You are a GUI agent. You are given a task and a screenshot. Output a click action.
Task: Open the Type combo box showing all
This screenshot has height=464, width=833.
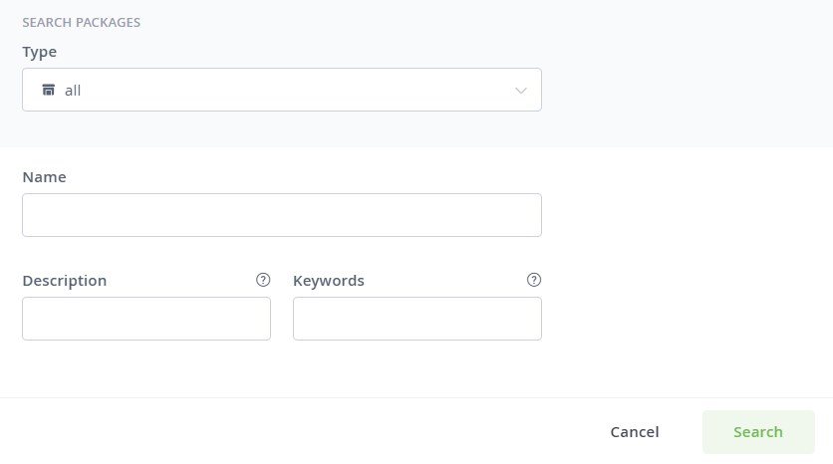[x=282, y=90]
